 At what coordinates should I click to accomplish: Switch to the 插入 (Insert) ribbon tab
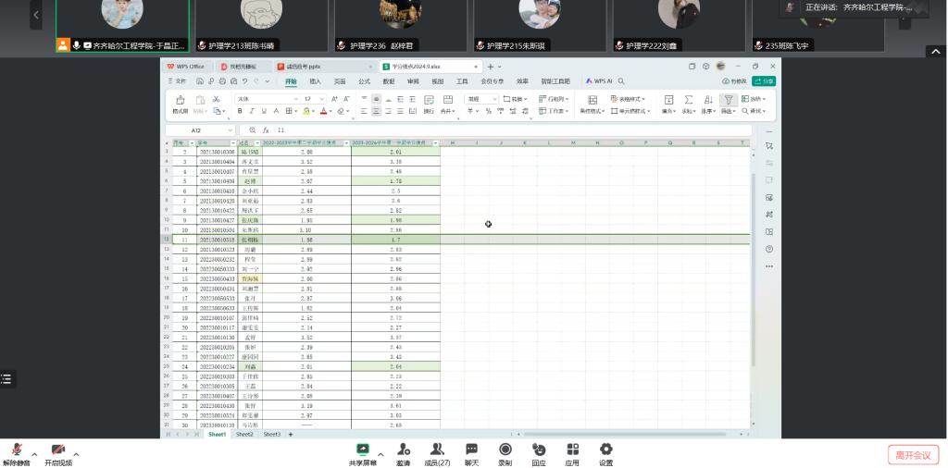(315, 81)
